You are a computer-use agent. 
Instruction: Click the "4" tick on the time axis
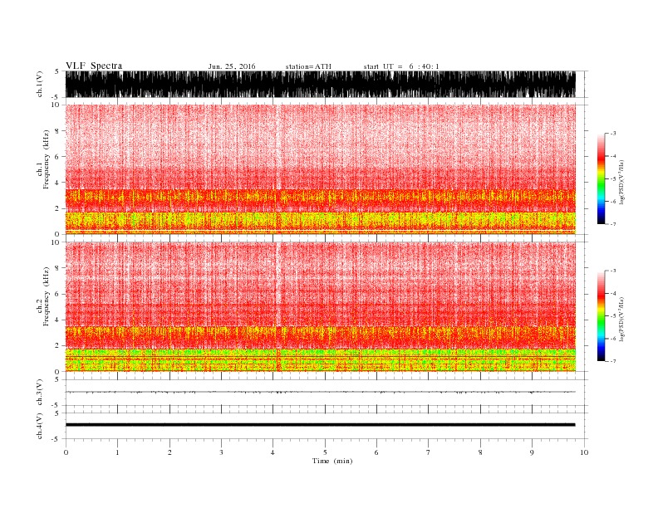click(x=273, y=452)
